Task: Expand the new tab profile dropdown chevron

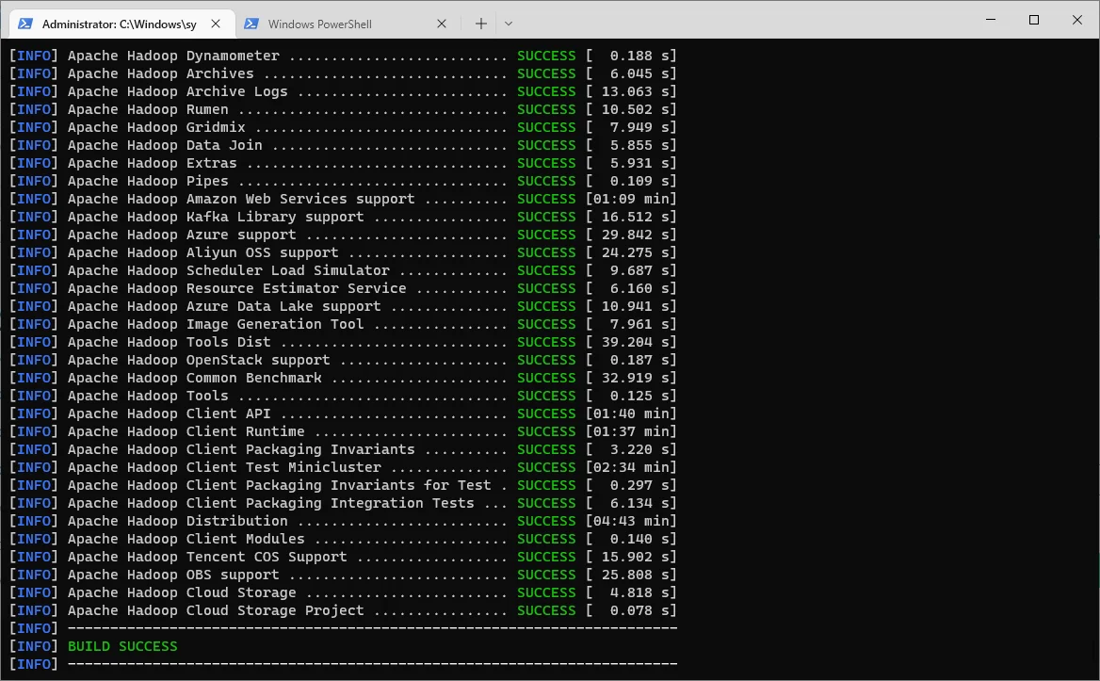Action: tap(509, 24)
